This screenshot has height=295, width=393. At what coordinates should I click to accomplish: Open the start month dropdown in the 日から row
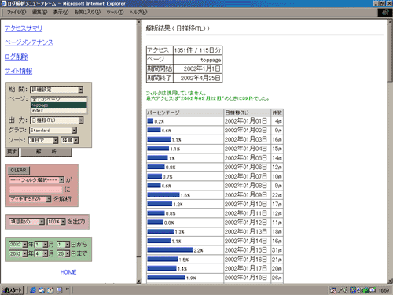click(x=41, y=245)
